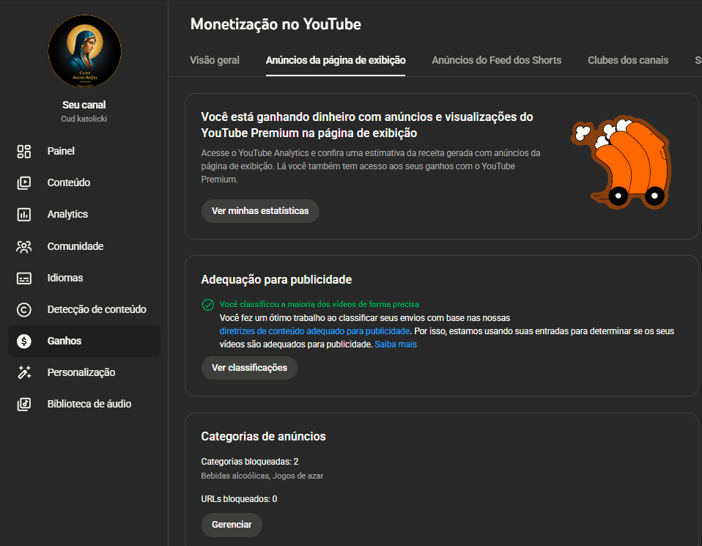
Task: Open Anúncios do Feed dos Shorts tab
Action: 497,60
